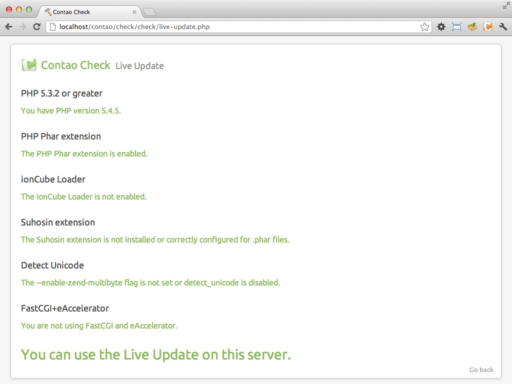Click the address bar URL field
The width and height of the screenshot is (512, 384).
coord(238,27)
